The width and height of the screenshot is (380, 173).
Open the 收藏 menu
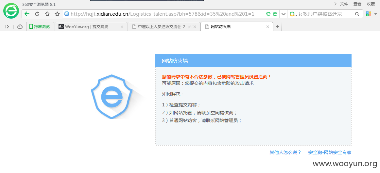(371, 4)
